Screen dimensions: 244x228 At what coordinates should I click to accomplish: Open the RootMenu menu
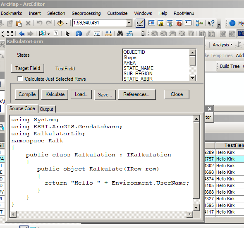click(x=184, y=13)
